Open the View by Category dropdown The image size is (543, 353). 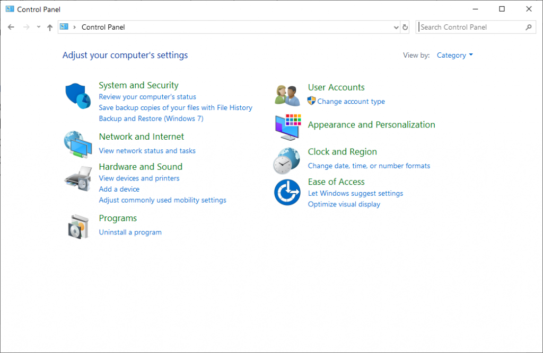click(x=454, y=55)
